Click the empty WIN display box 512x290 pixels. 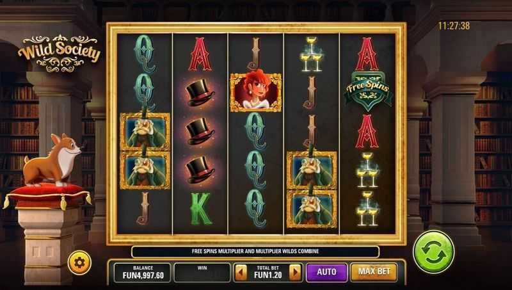(x=202, y=273)
